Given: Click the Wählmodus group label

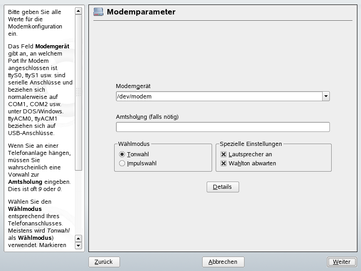Looking at the screenshot, I should [134, 144].
